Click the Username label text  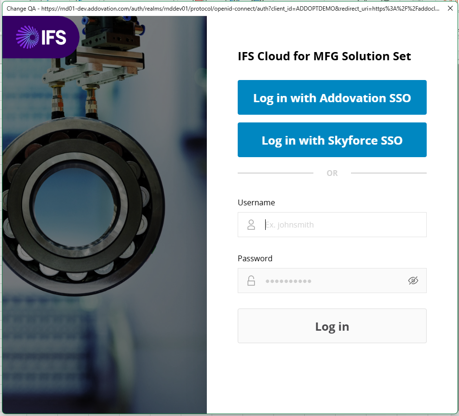pos(256,202)
